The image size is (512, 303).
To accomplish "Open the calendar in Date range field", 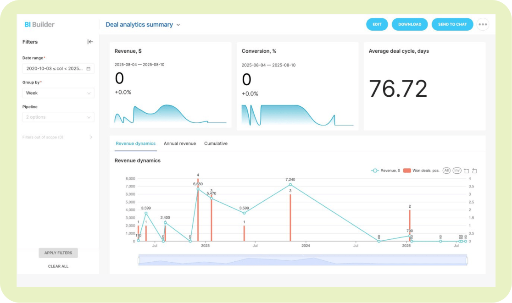I will click(x=89, y=69).
